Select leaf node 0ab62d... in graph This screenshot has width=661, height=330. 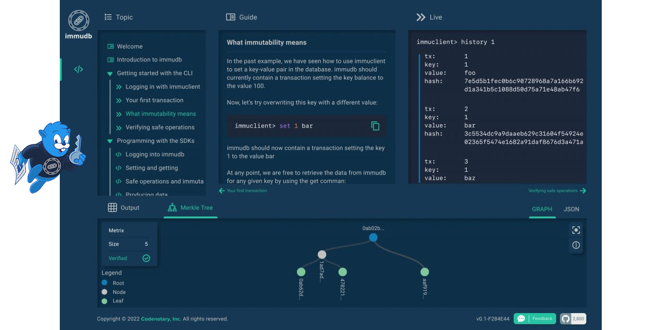click(x=301, y=272)
